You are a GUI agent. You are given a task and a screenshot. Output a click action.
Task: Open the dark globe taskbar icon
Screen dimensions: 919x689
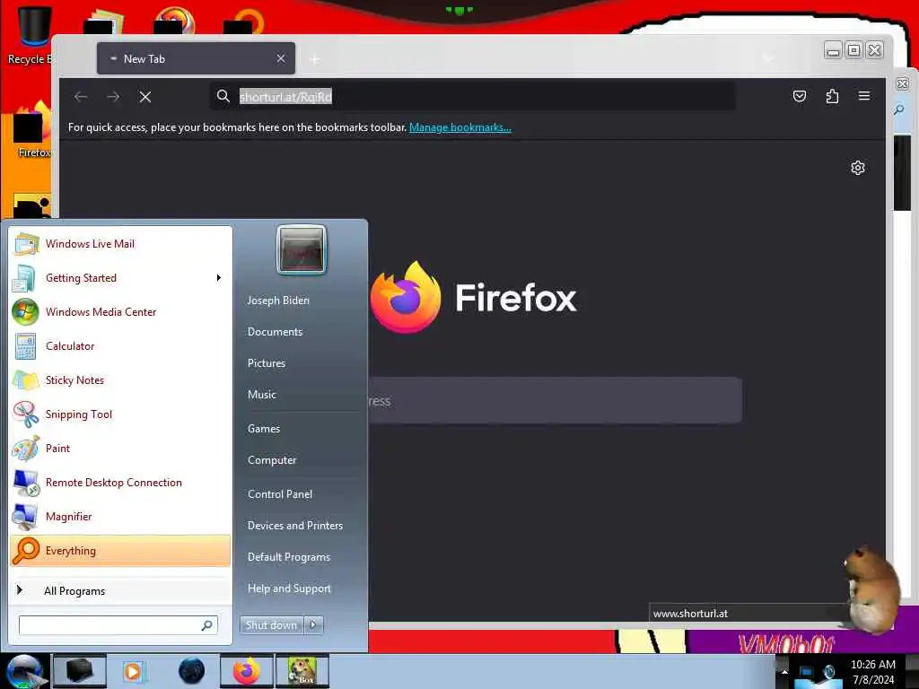point(191,671)
